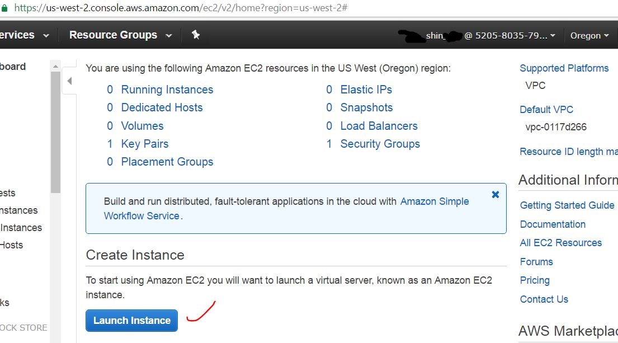Open the Resource Groups dropdown menu
This screenshot has width=618, height=343.
120,35
